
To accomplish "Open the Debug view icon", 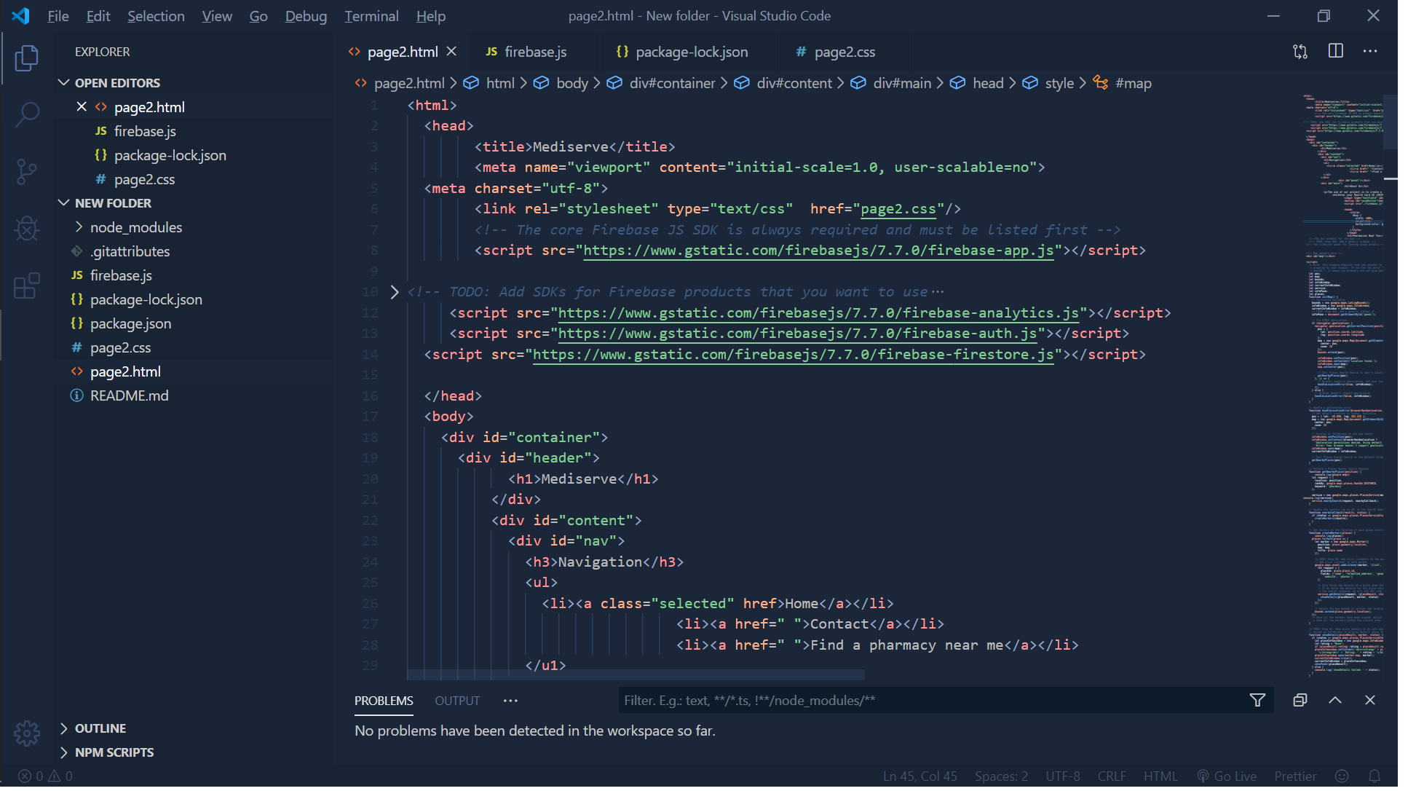I will (27, 229).
